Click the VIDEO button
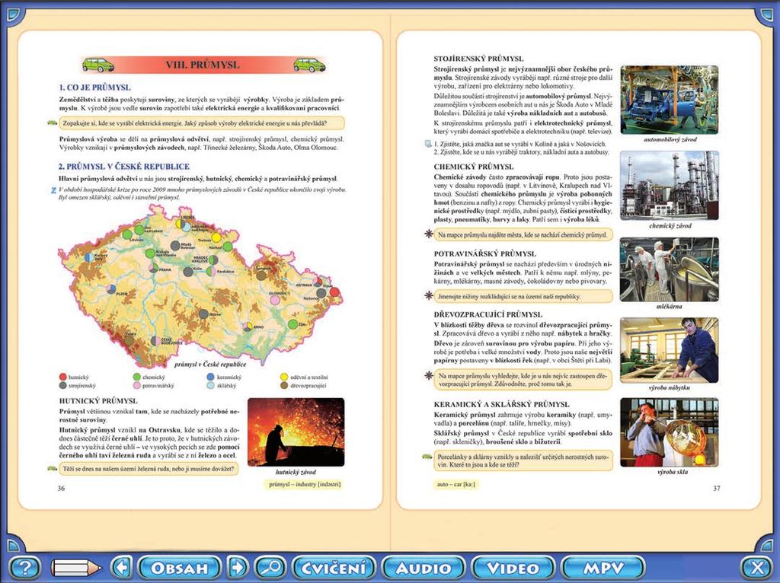780x583 pixels. 513,567
